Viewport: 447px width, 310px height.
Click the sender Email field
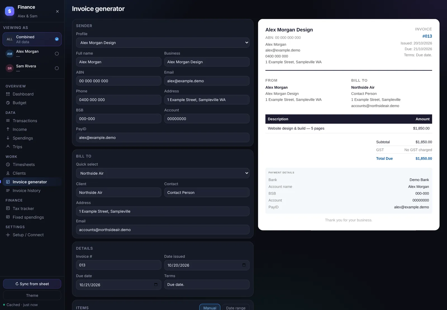click(207, 81)
